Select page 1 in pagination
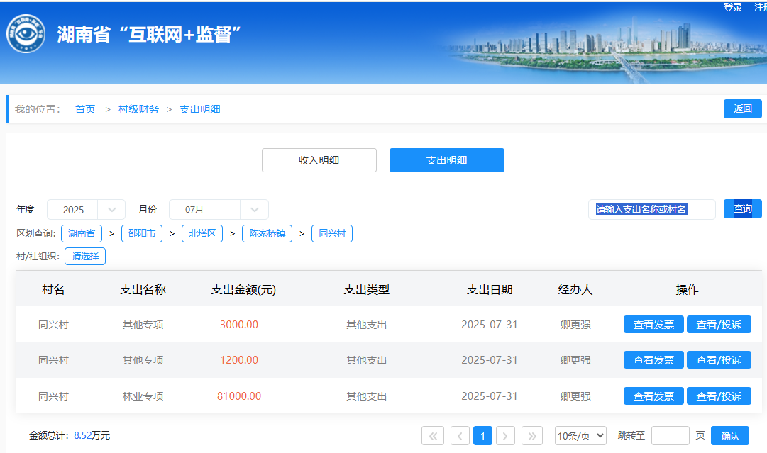Screen dimensions: 767x453 click(x=482, y=436)
